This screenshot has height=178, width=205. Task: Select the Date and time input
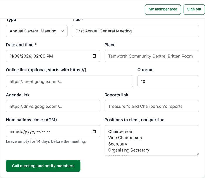pos(53,56)
